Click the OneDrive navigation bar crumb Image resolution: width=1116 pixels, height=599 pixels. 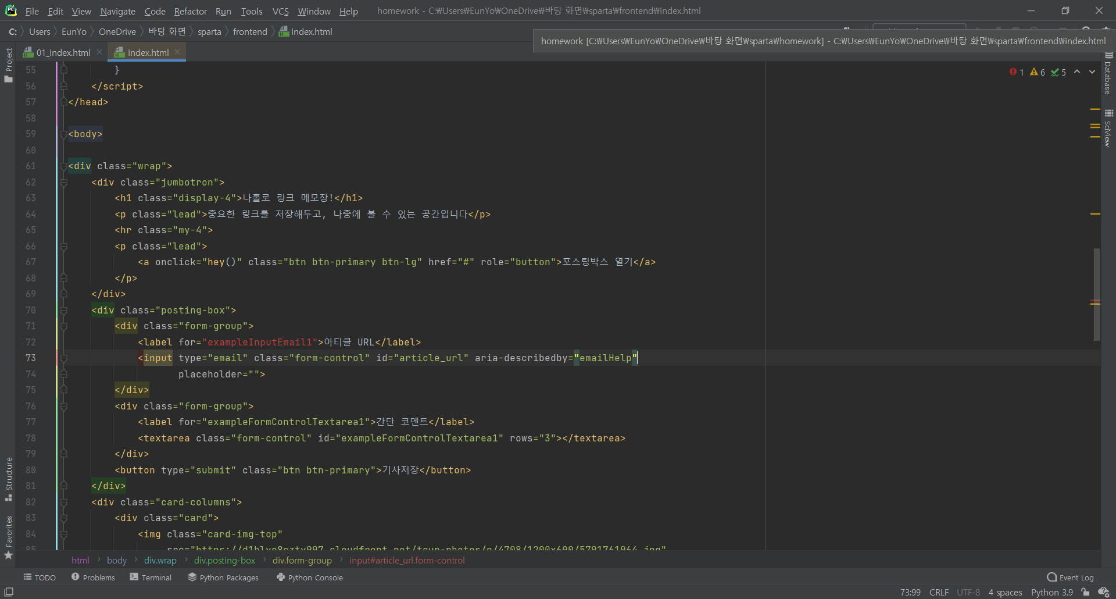pyautogui.click(x=117, y=31)
